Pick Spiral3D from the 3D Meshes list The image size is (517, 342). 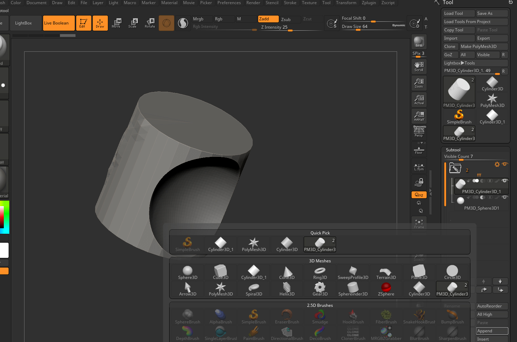click(254, 289)
